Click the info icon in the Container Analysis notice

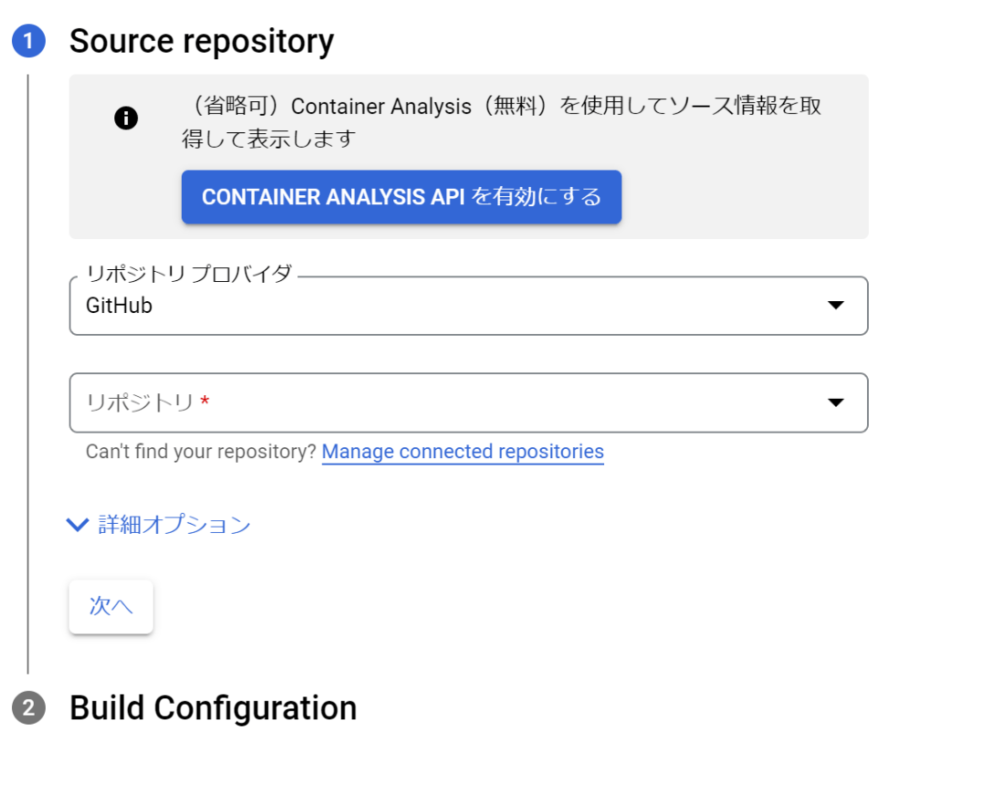[126, 118]
